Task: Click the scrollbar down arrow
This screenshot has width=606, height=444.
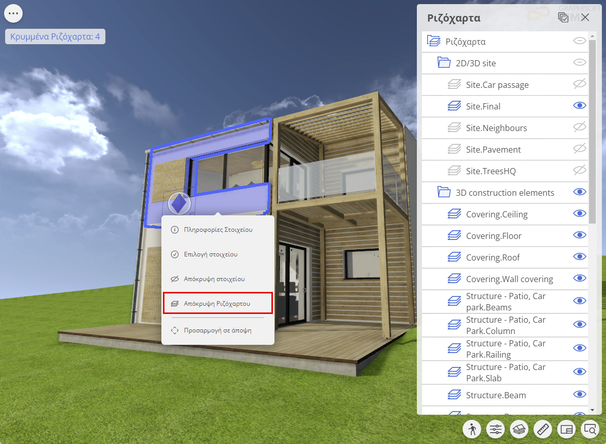Action: (x=592, y=410)
